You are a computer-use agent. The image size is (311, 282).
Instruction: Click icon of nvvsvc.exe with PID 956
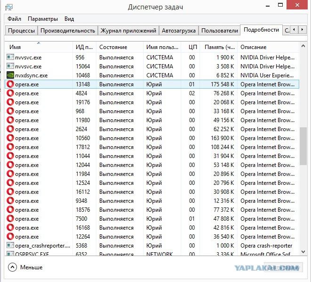tap(10, 57)
